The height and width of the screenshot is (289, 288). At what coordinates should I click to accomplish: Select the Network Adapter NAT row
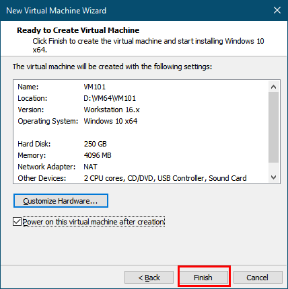[x=141, y=167]
